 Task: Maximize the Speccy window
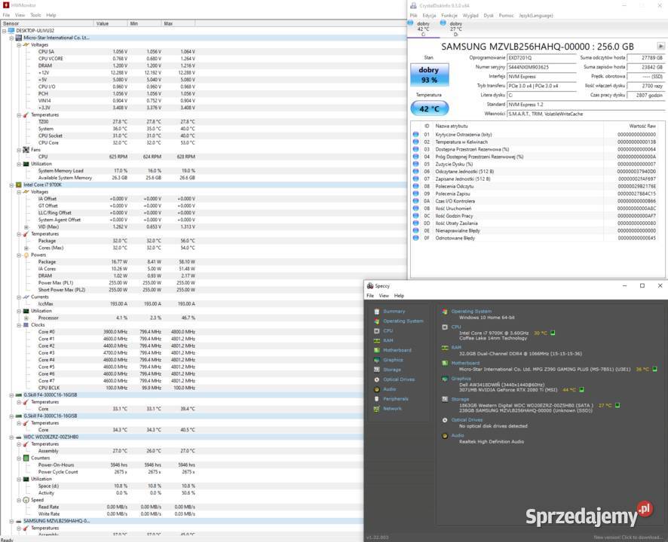642,286
